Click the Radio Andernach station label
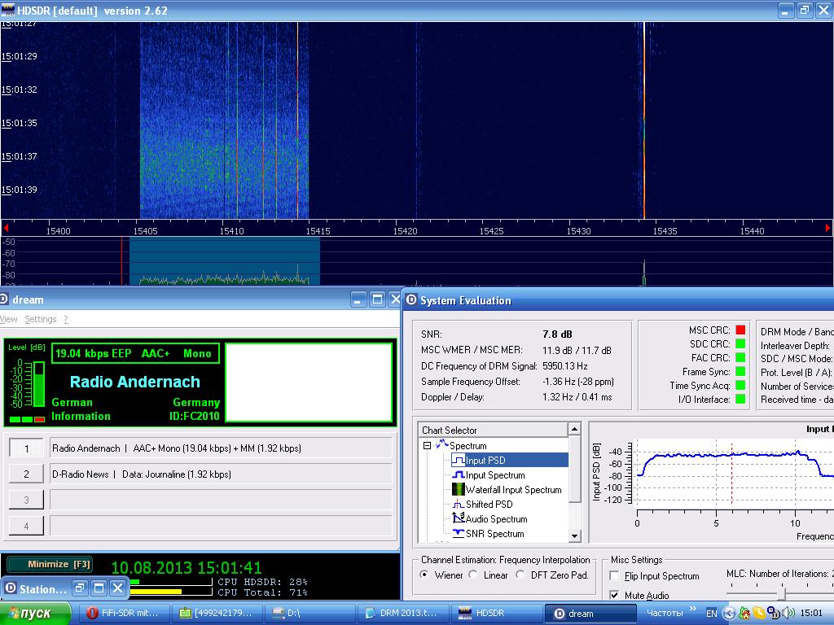Image resolution: width=834 pixels, height=625 pixels. [135, 382]
